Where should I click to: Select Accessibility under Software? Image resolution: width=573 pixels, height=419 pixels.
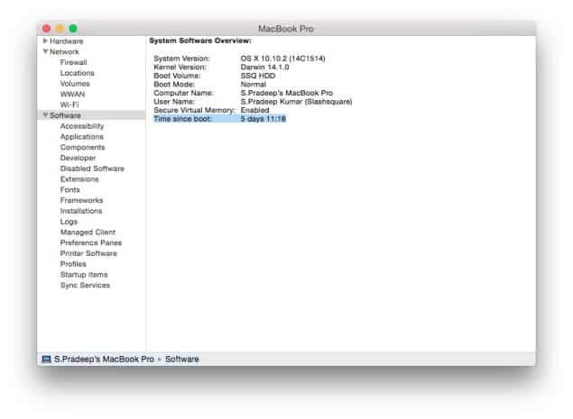coord(82,126)
